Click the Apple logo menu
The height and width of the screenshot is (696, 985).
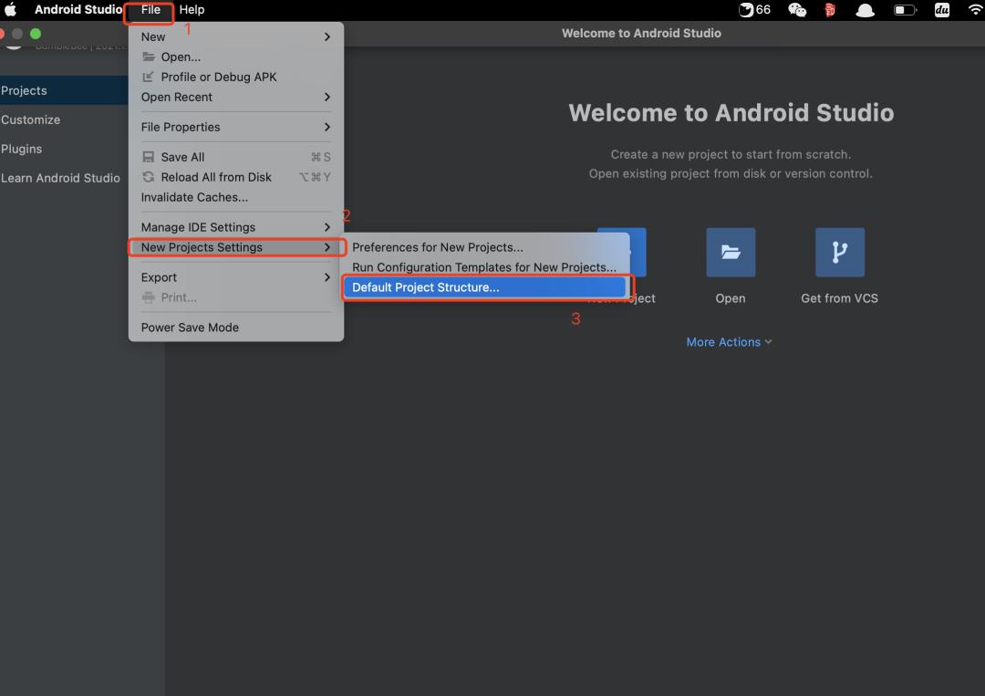point(12,10)
